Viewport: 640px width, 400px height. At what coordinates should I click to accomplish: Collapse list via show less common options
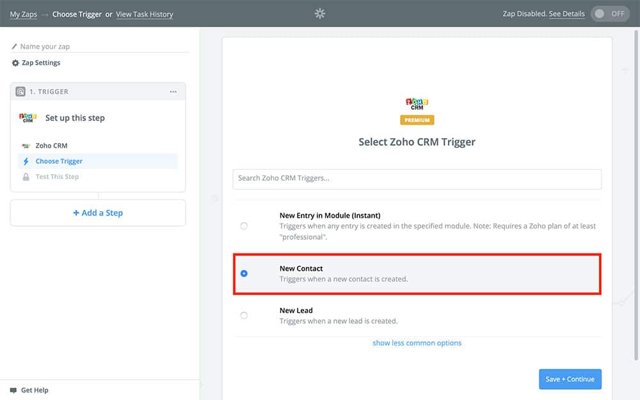click(x=417, y=343)
